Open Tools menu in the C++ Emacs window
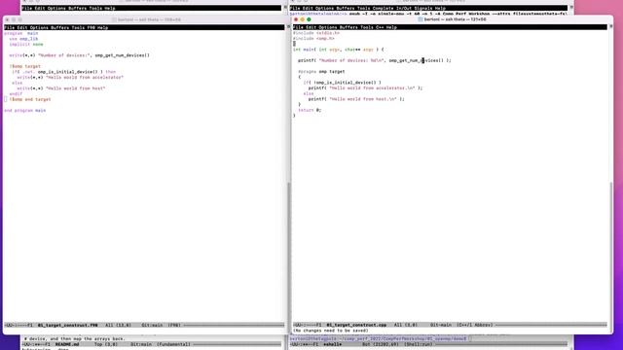The height and width of the screenshot is (350, 623). point(367,27)
